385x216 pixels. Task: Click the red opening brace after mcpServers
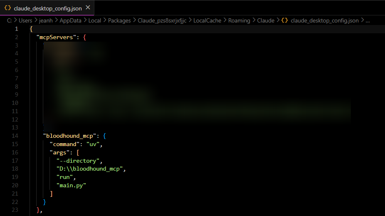84,37
